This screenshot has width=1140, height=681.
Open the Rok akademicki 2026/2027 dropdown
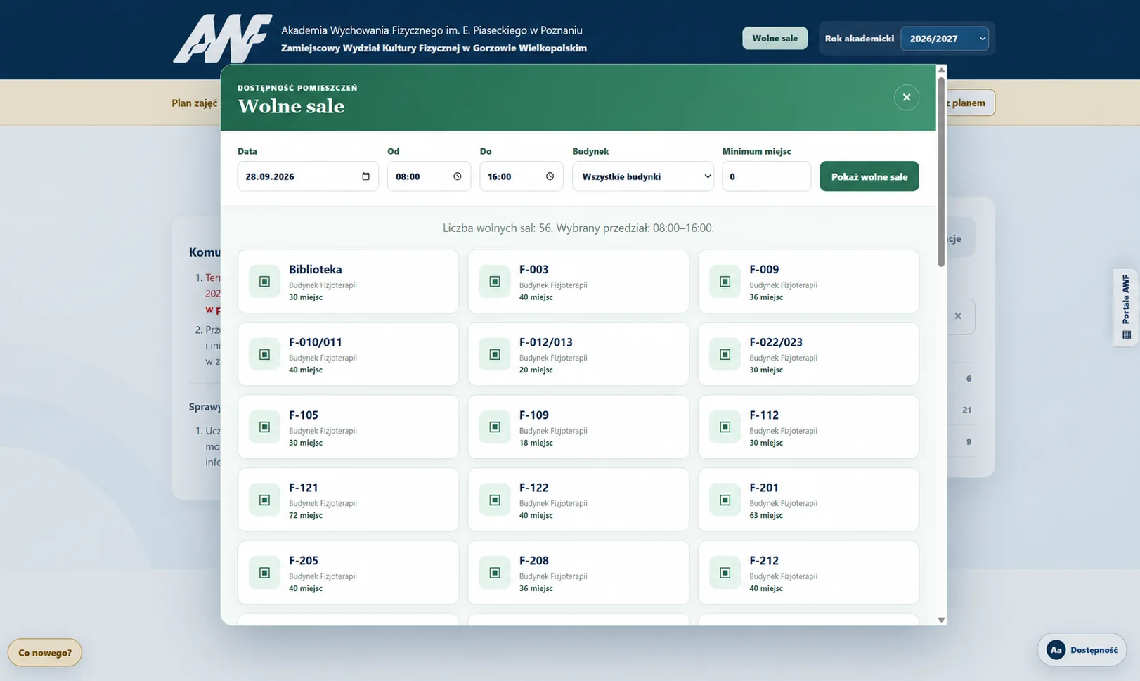tap(945, 39)
